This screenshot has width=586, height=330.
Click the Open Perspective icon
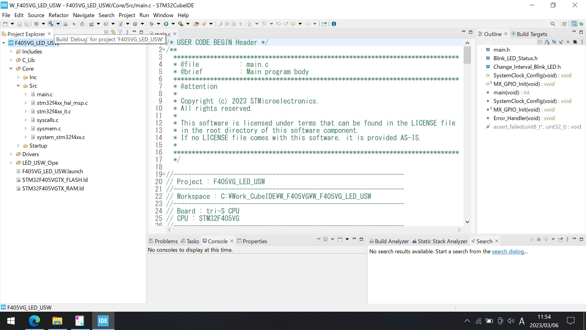point(565,24)
